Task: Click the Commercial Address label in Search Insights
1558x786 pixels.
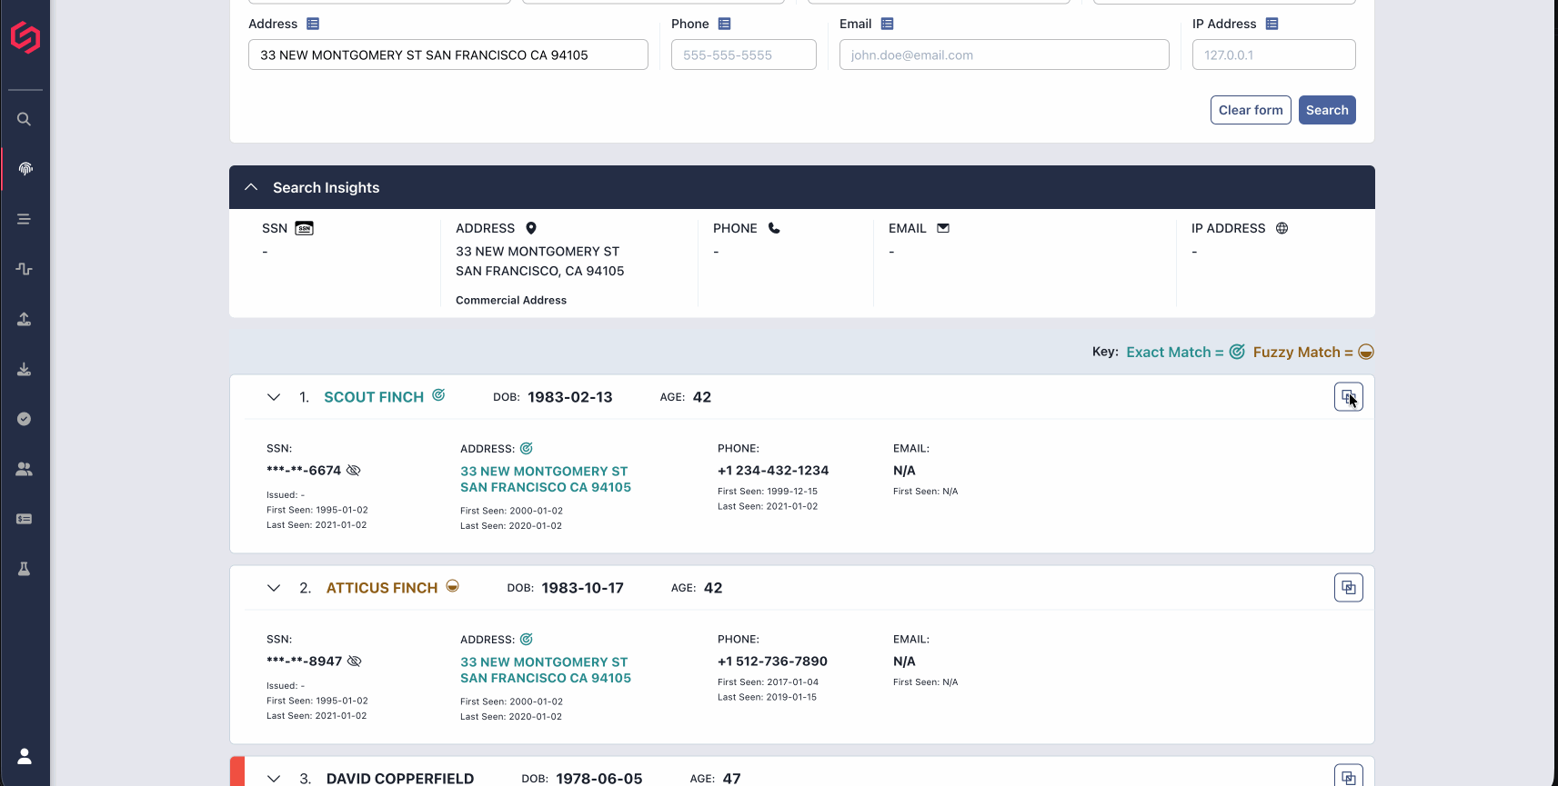Action: [511, 300]
